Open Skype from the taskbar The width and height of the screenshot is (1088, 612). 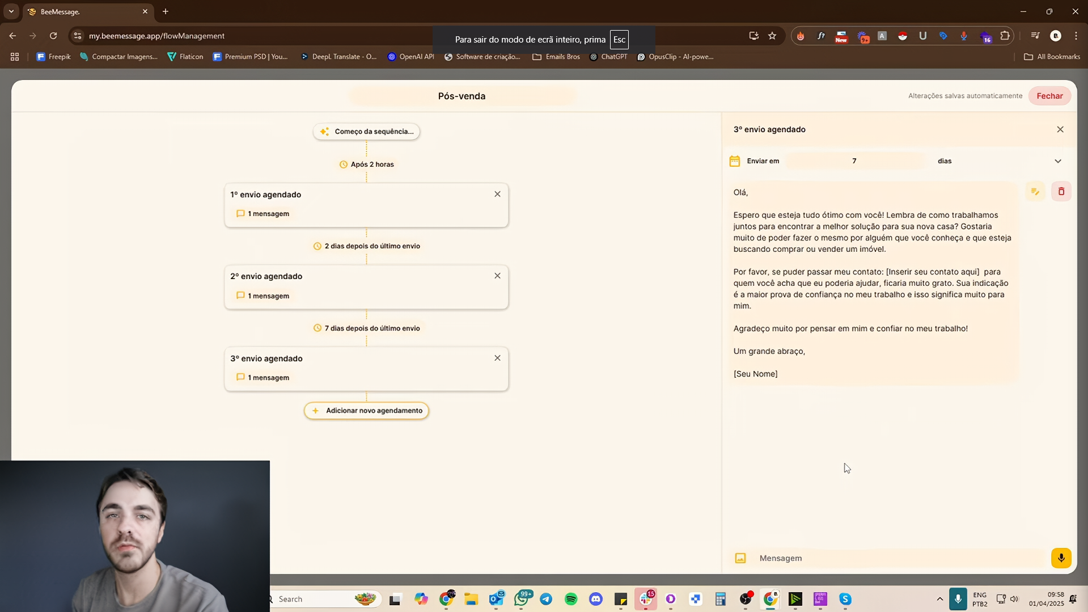(x=845, y=599)
